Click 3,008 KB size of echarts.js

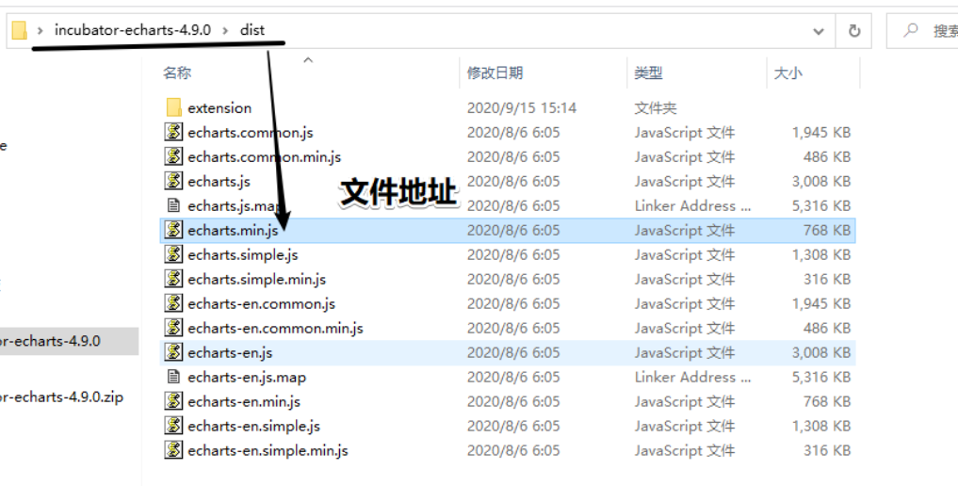pos(821,182)
